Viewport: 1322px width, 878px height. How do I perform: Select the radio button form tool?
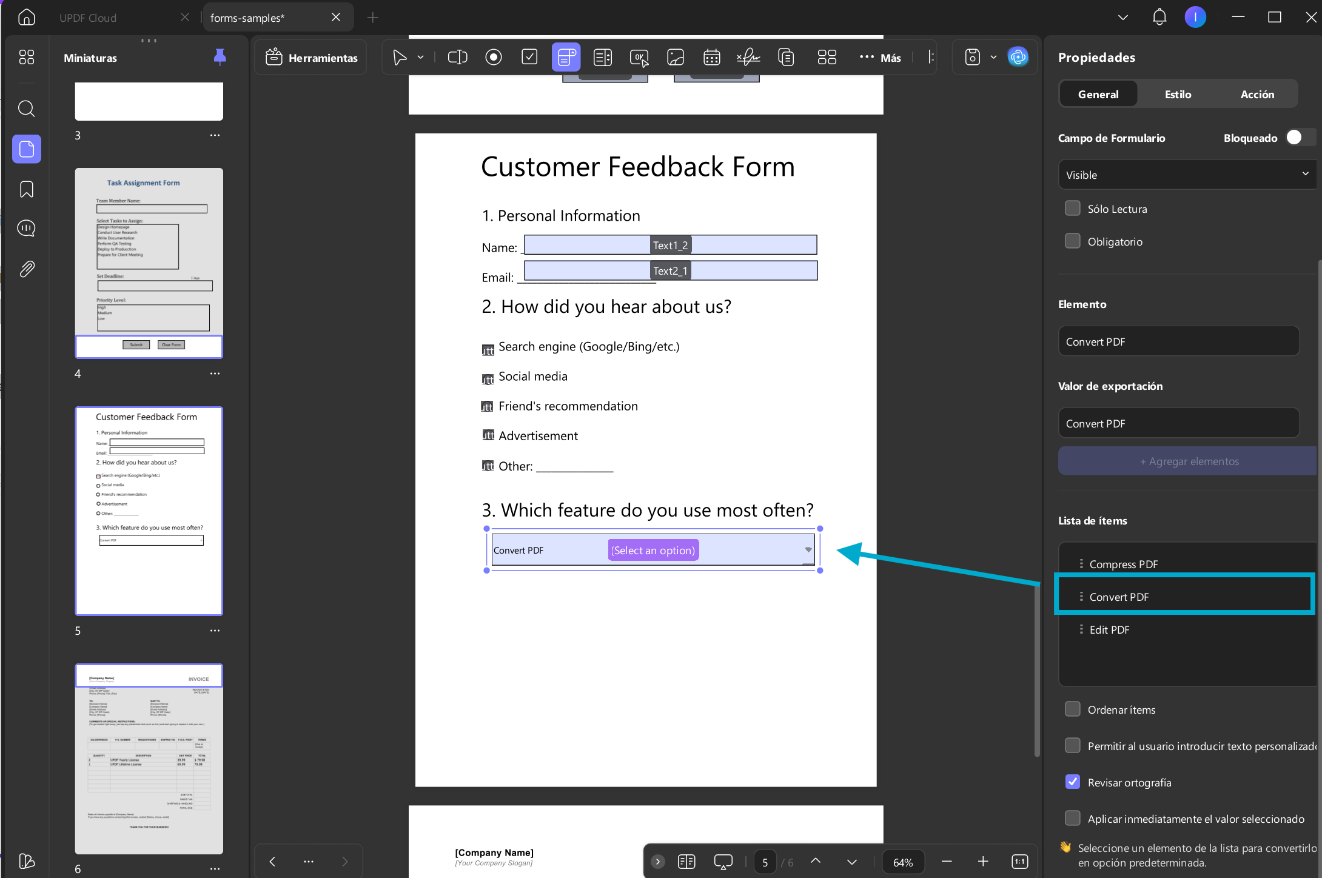click(x=494, y=58)
